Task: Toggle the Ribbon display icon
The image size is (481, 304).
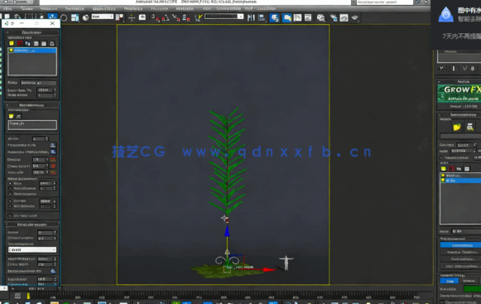Action: [x=286, y=18]
